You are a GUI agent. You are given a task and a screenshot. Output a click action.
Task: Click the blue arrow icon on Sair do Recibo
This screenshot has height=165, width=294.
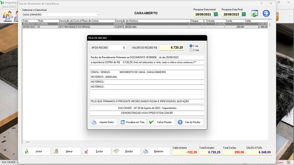[180, 122]
